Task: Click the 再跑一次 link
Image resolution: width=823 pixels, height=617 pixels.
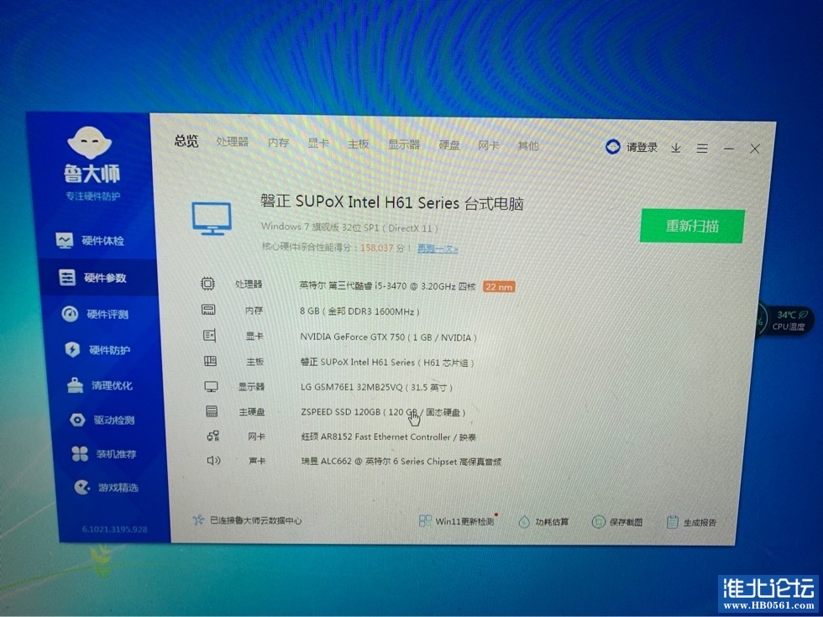Action: coord(438,248)
